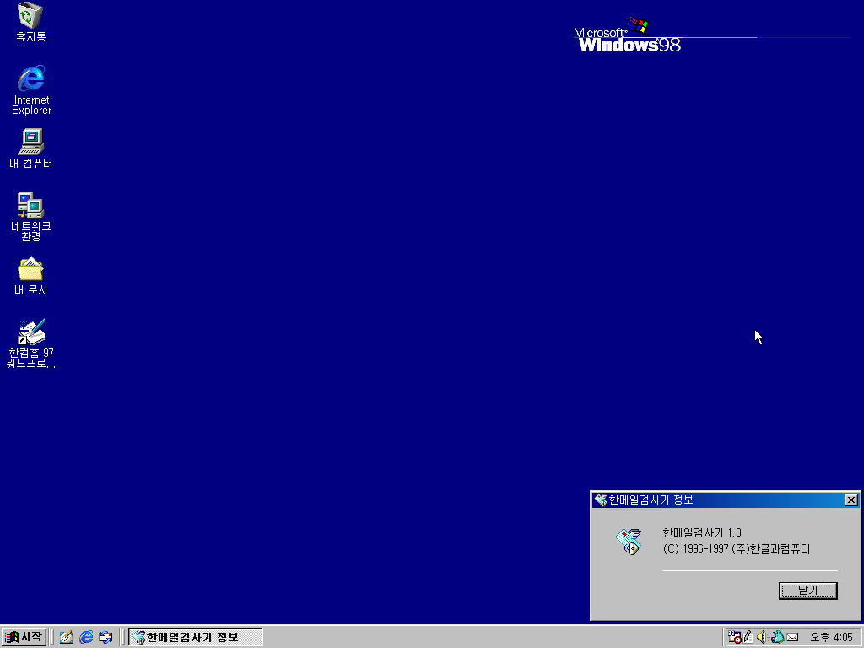This screenshot has height=648, width=864.
Task: Select the 한컴홈 97 워드프로 shortcut icon
Action: tap(31, 343)
